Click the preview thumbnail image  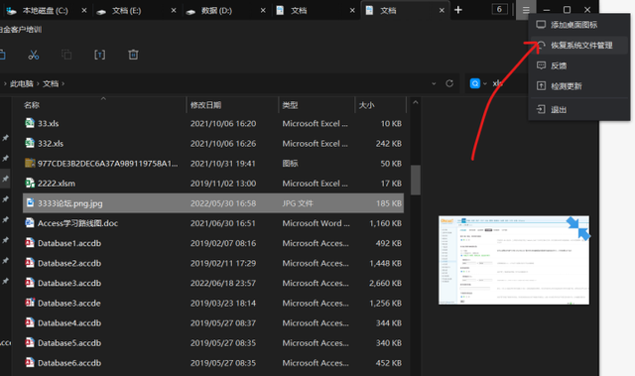click(514, 260)
